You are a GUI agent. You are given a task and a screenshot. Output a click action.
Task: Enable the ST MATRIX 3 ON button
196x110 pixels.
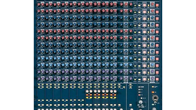click(x=144, y=19)
